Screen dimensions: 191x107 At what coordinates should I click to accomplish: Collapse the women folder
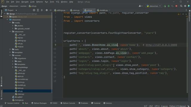(10, 56)
